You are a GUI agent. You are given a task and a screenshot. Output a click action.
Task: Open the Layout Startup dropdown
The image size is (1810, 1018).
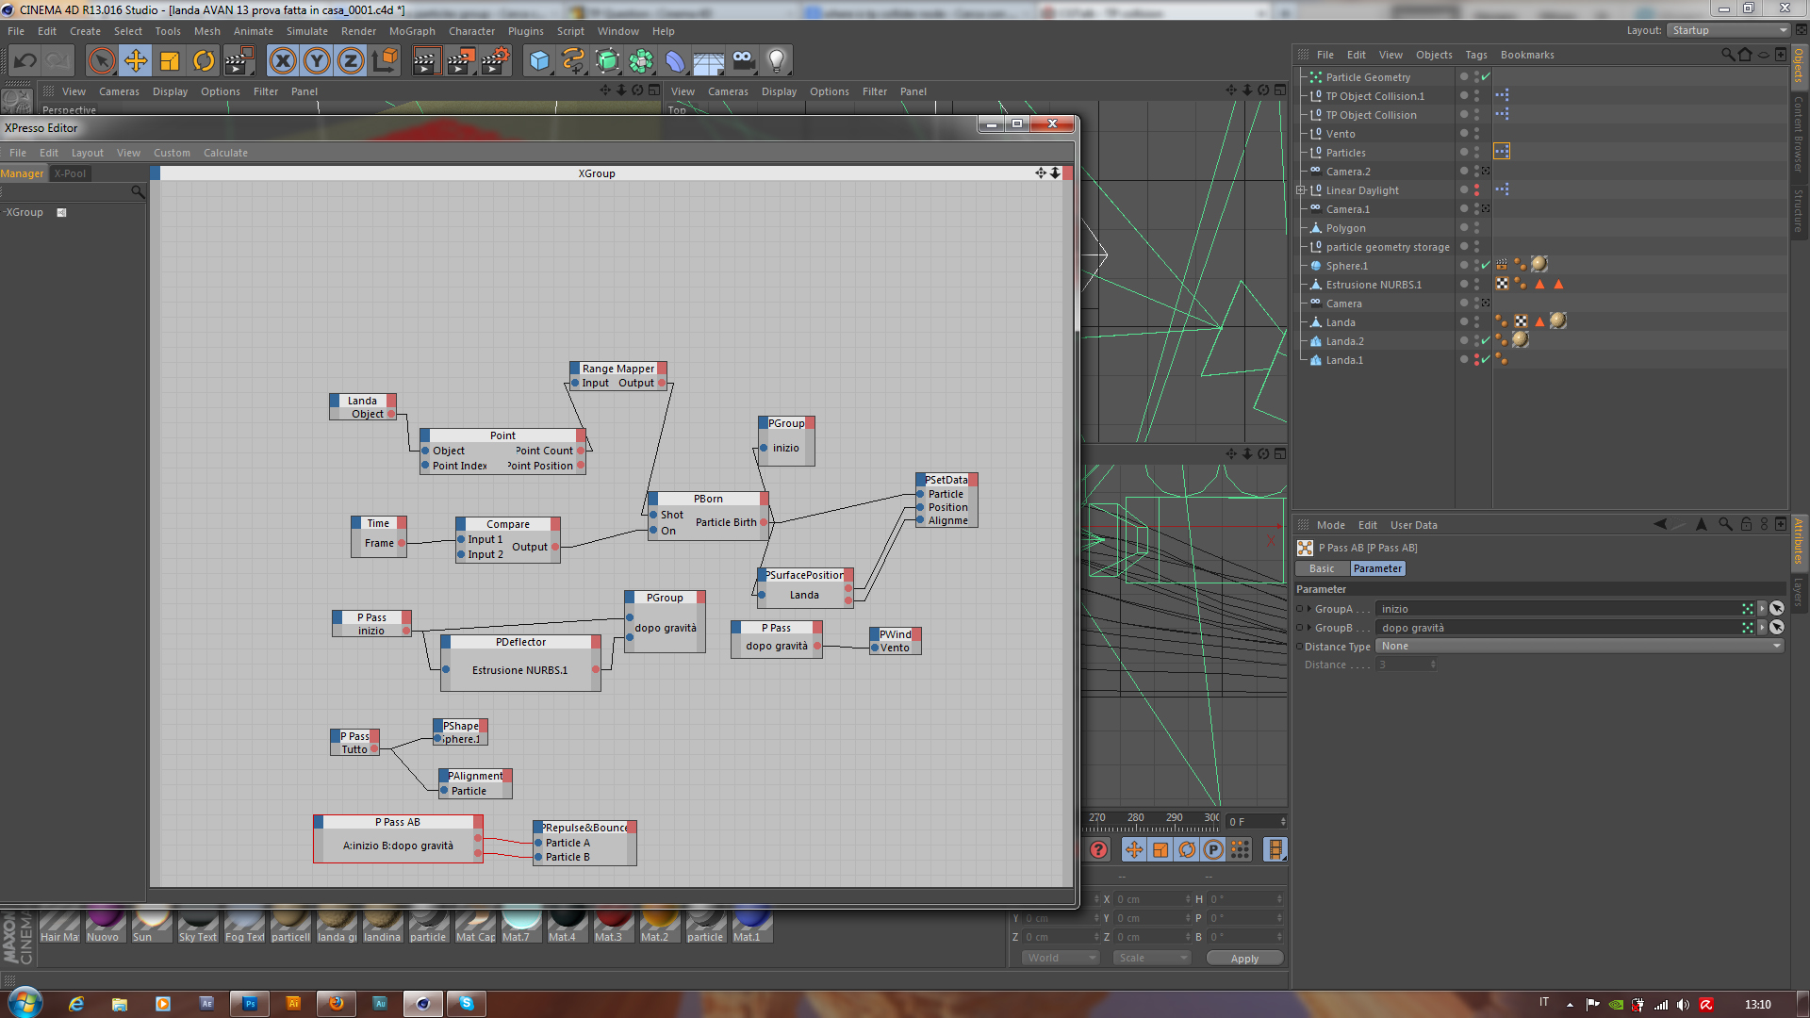coord(1729,30)
